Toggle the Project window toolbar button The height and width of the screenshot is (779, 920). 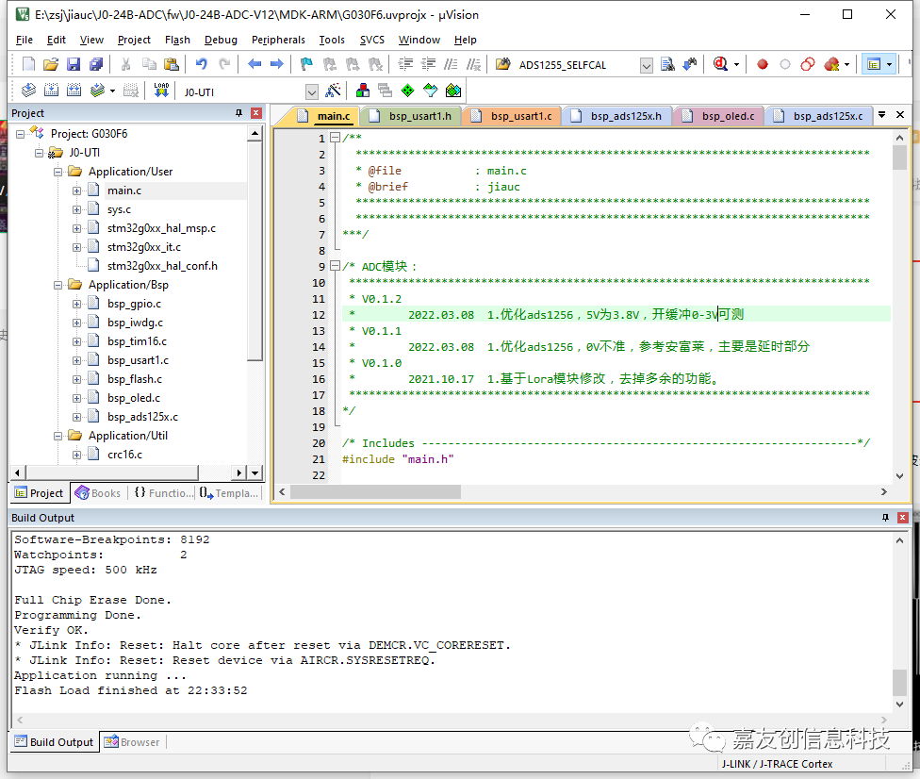(x=874, y=64)
